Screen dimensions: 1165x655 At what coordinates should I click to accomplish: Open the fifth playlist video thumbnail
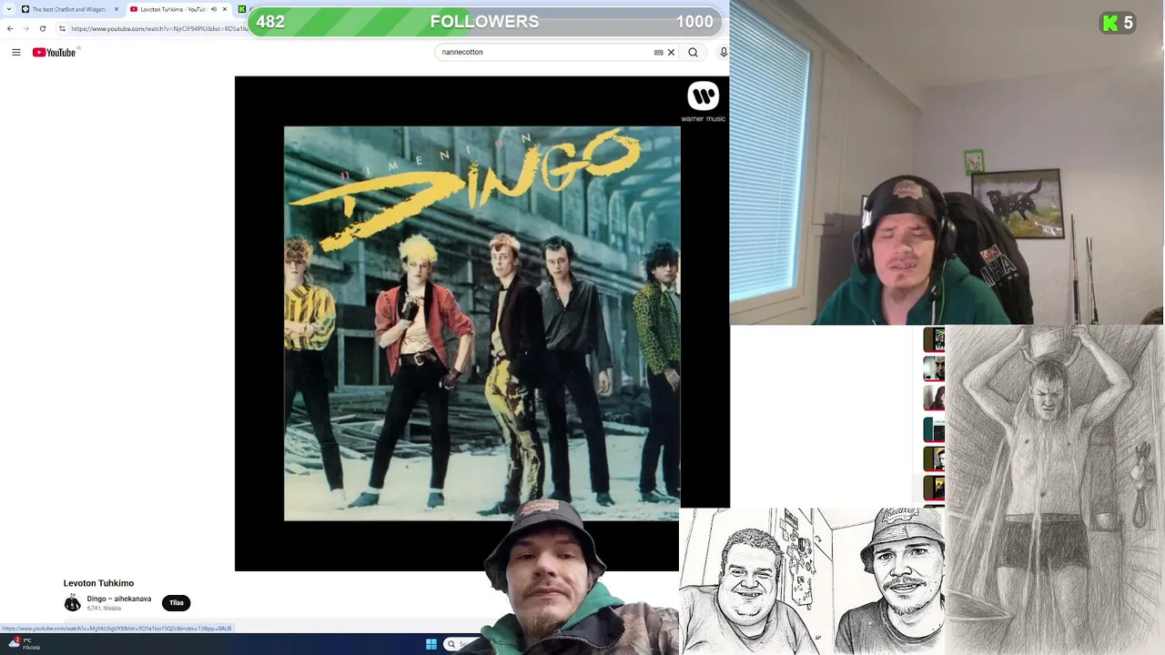click(934, 458)
